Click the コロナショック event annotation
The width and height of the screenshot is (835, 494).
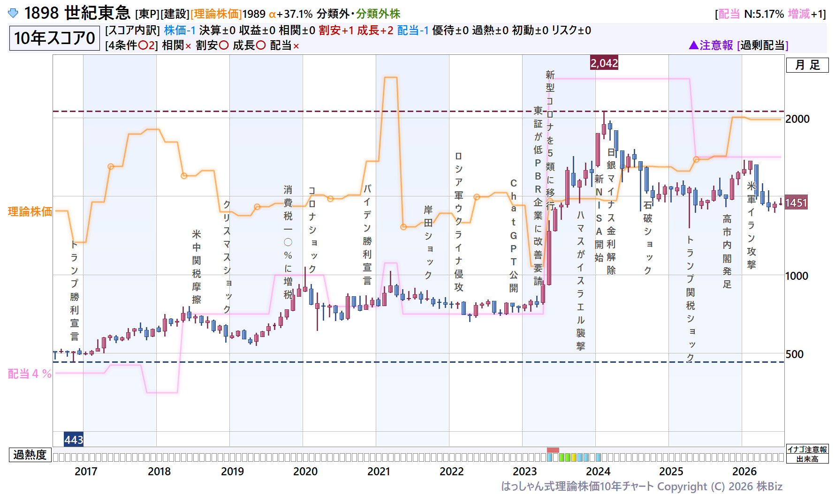coord(312,230)
